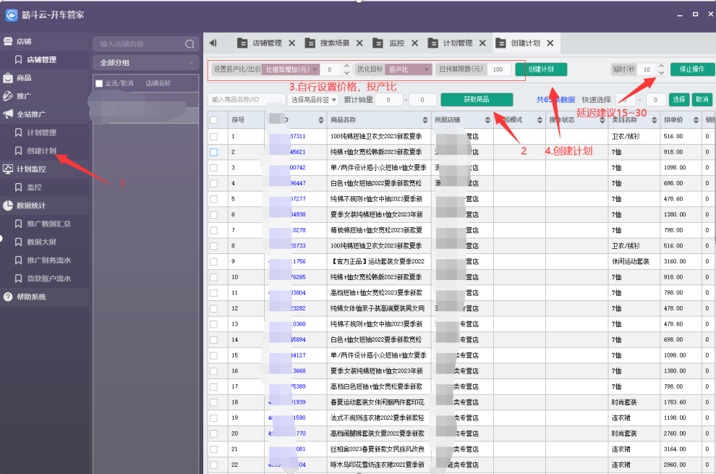
Task: Collapse tabs with the left arrow speaker icon
Action: [213, 43]
